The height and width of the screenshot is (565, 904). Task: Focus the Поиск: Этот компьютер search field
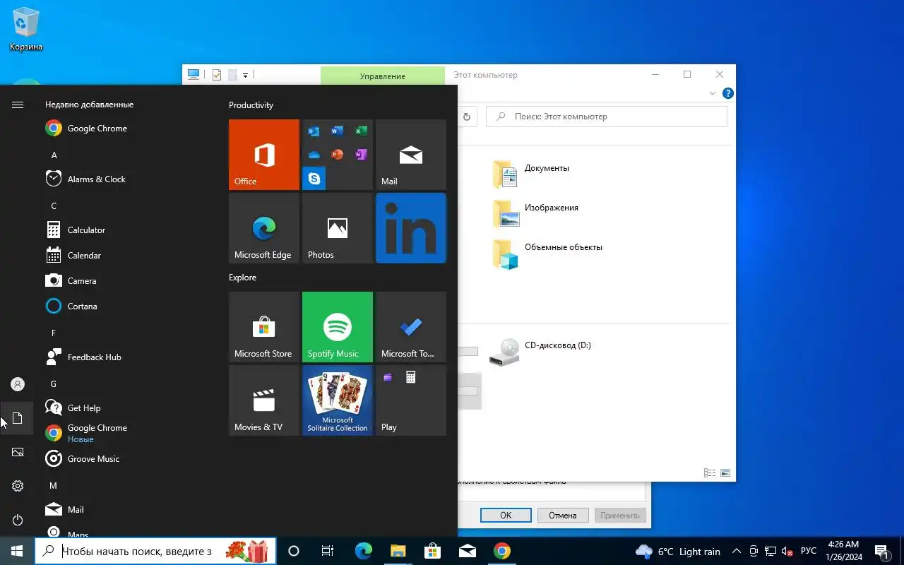click(x=607, y=117)
